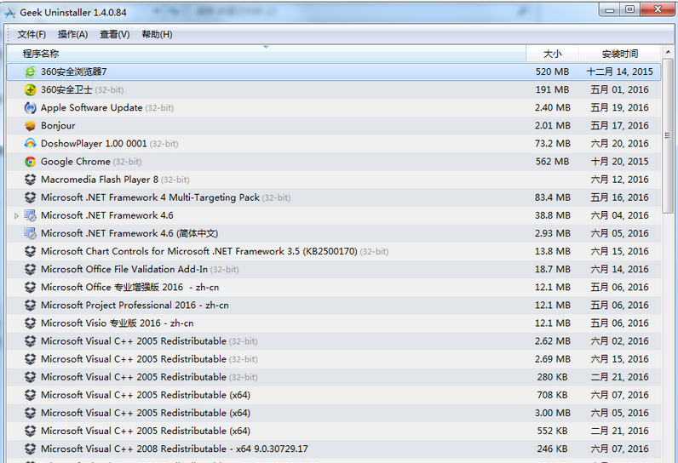The width and height of the screenshot is (678, 463).
Task: Open the 帮助(H) menu
Action: (x=157, y=35)
